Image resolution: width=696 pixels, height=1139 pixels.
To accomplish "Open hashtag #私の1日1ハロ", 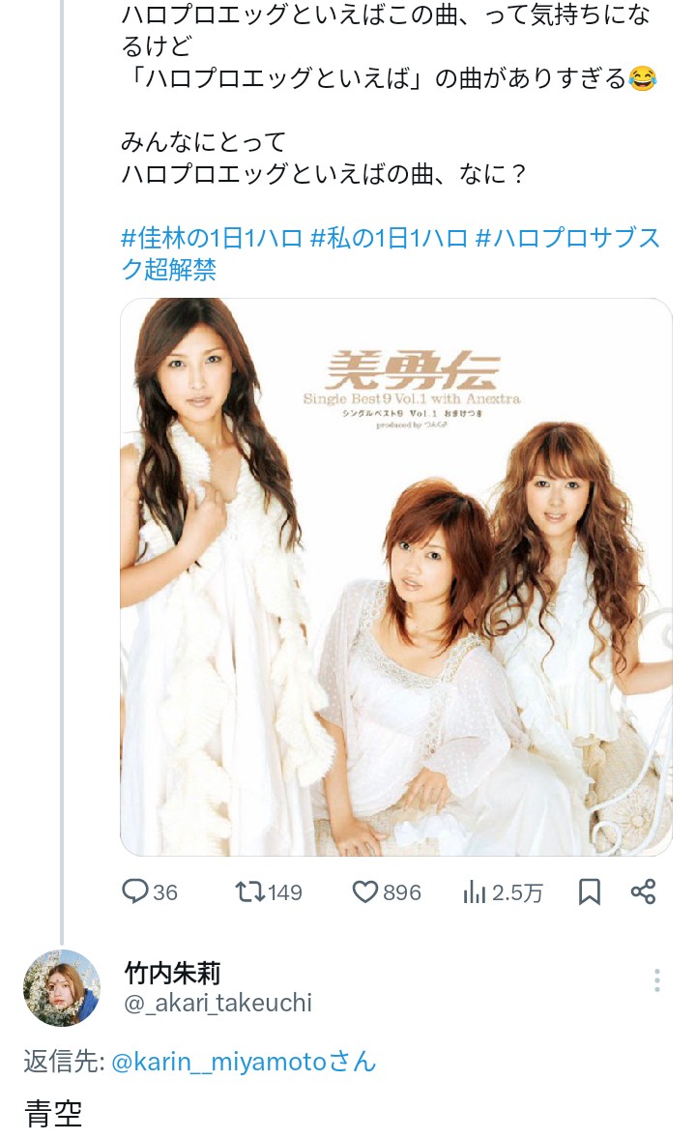I will pyautogui.click(x=389, y=238).
